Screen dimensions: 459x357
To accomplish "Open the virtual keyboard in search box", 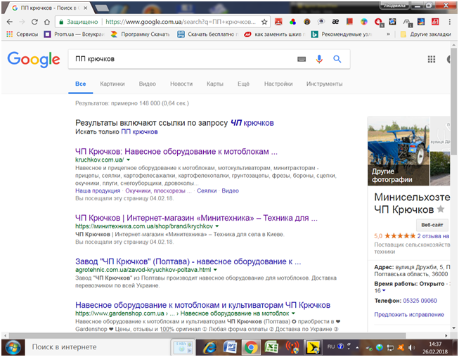I will pyautogui.click(x=302, y=59).
